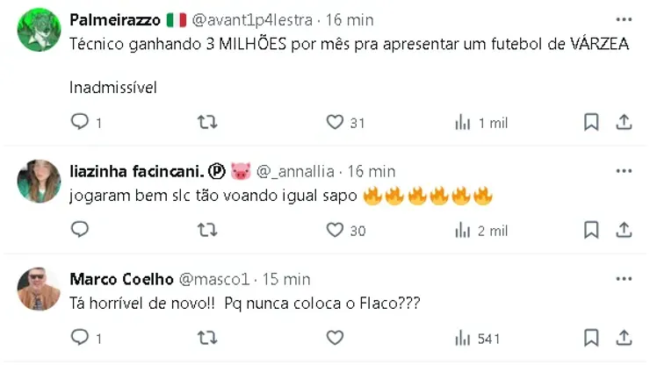Share Palmeirazzo's tweet
The image size is (650, 365).
624,122
